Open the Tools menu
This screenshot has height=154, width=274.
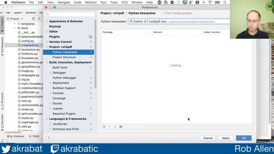[x=114, y=3]
